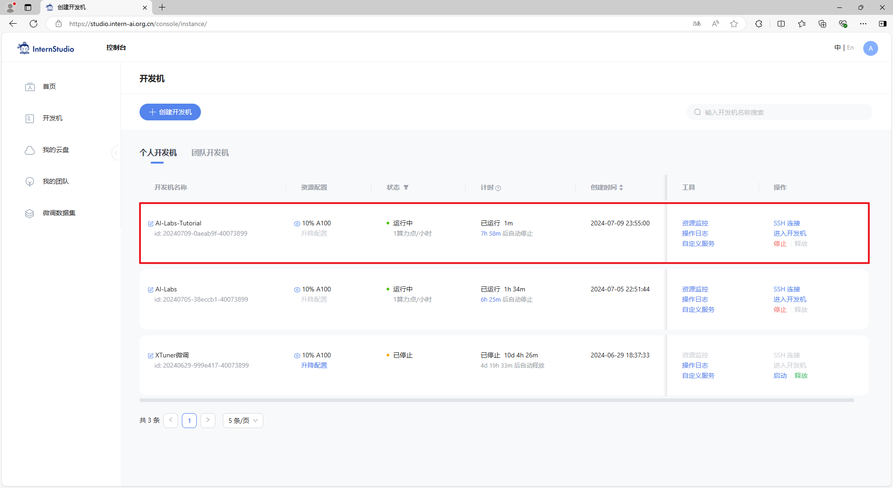893x488 pixels.
Task: Click SSH 连接 in the AI-Labs row
Action: tap(787, 289)
